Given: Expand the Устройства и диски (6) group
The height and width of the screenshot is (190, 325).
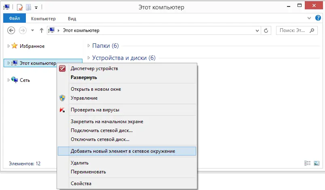Looking at the screenshot, I should [89, 58].
